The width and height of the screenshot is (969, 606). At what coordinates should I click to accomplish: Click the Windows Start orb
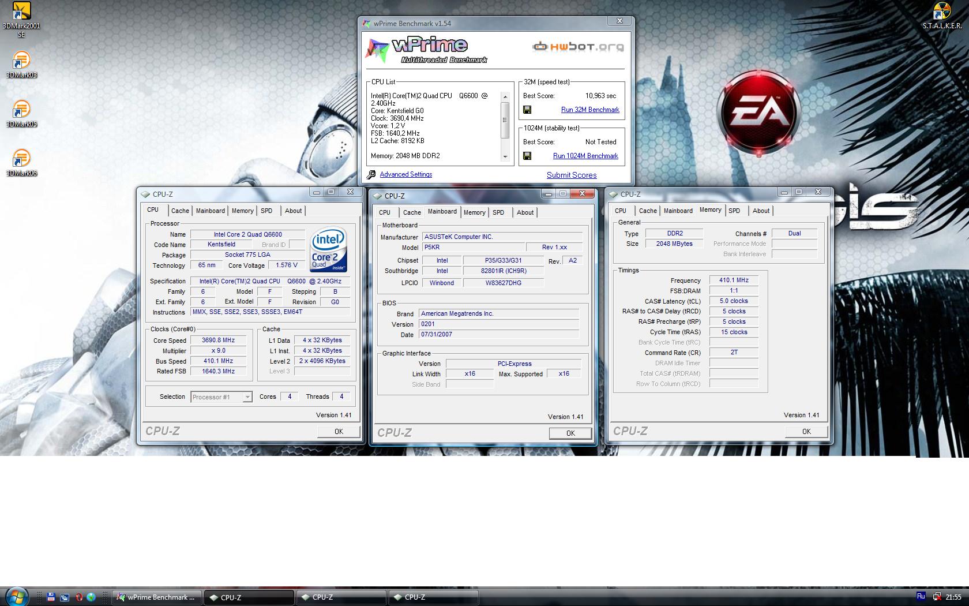[16, 597]
